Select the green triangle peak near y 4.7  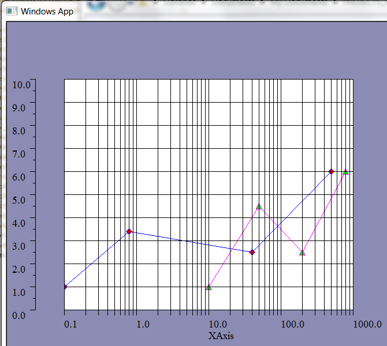(259, 206)
